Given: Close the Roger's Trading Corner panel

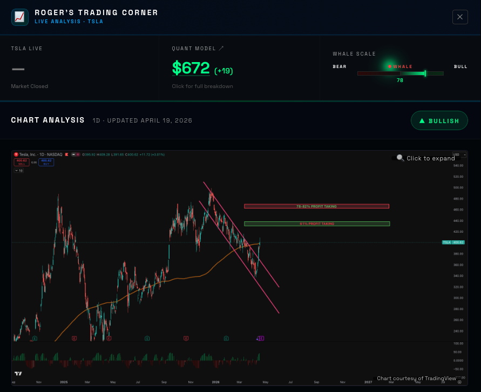Looking at the screenshot, I should (x=460, y=17).
